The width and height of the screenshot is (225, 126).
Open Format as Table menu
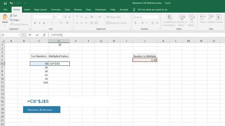pos(182,20)
